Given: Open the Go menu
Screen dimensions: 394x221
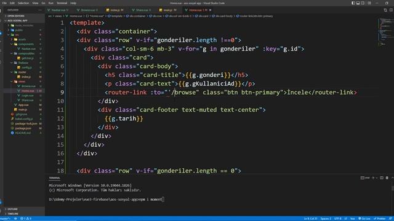Looking at the screenshot, I should click(x=44, y=3).
